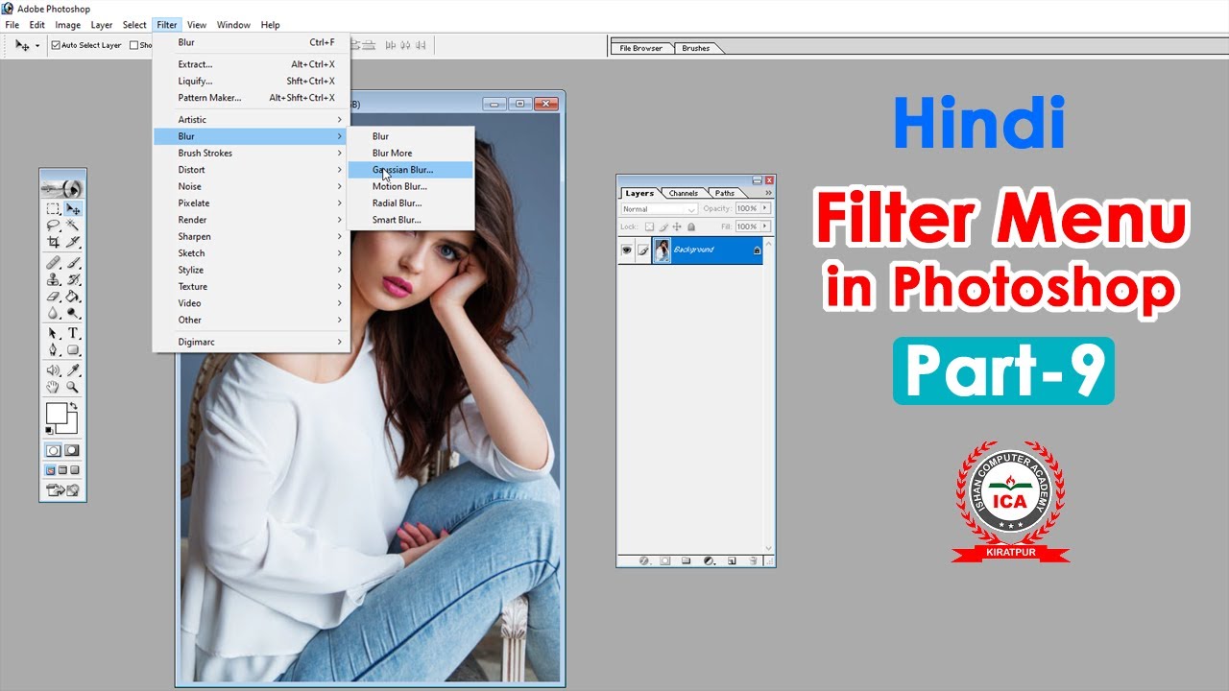The width and height of the screenshot is (1229, 691).
Task: Click Create new layer icon
Action: [732, 560]
